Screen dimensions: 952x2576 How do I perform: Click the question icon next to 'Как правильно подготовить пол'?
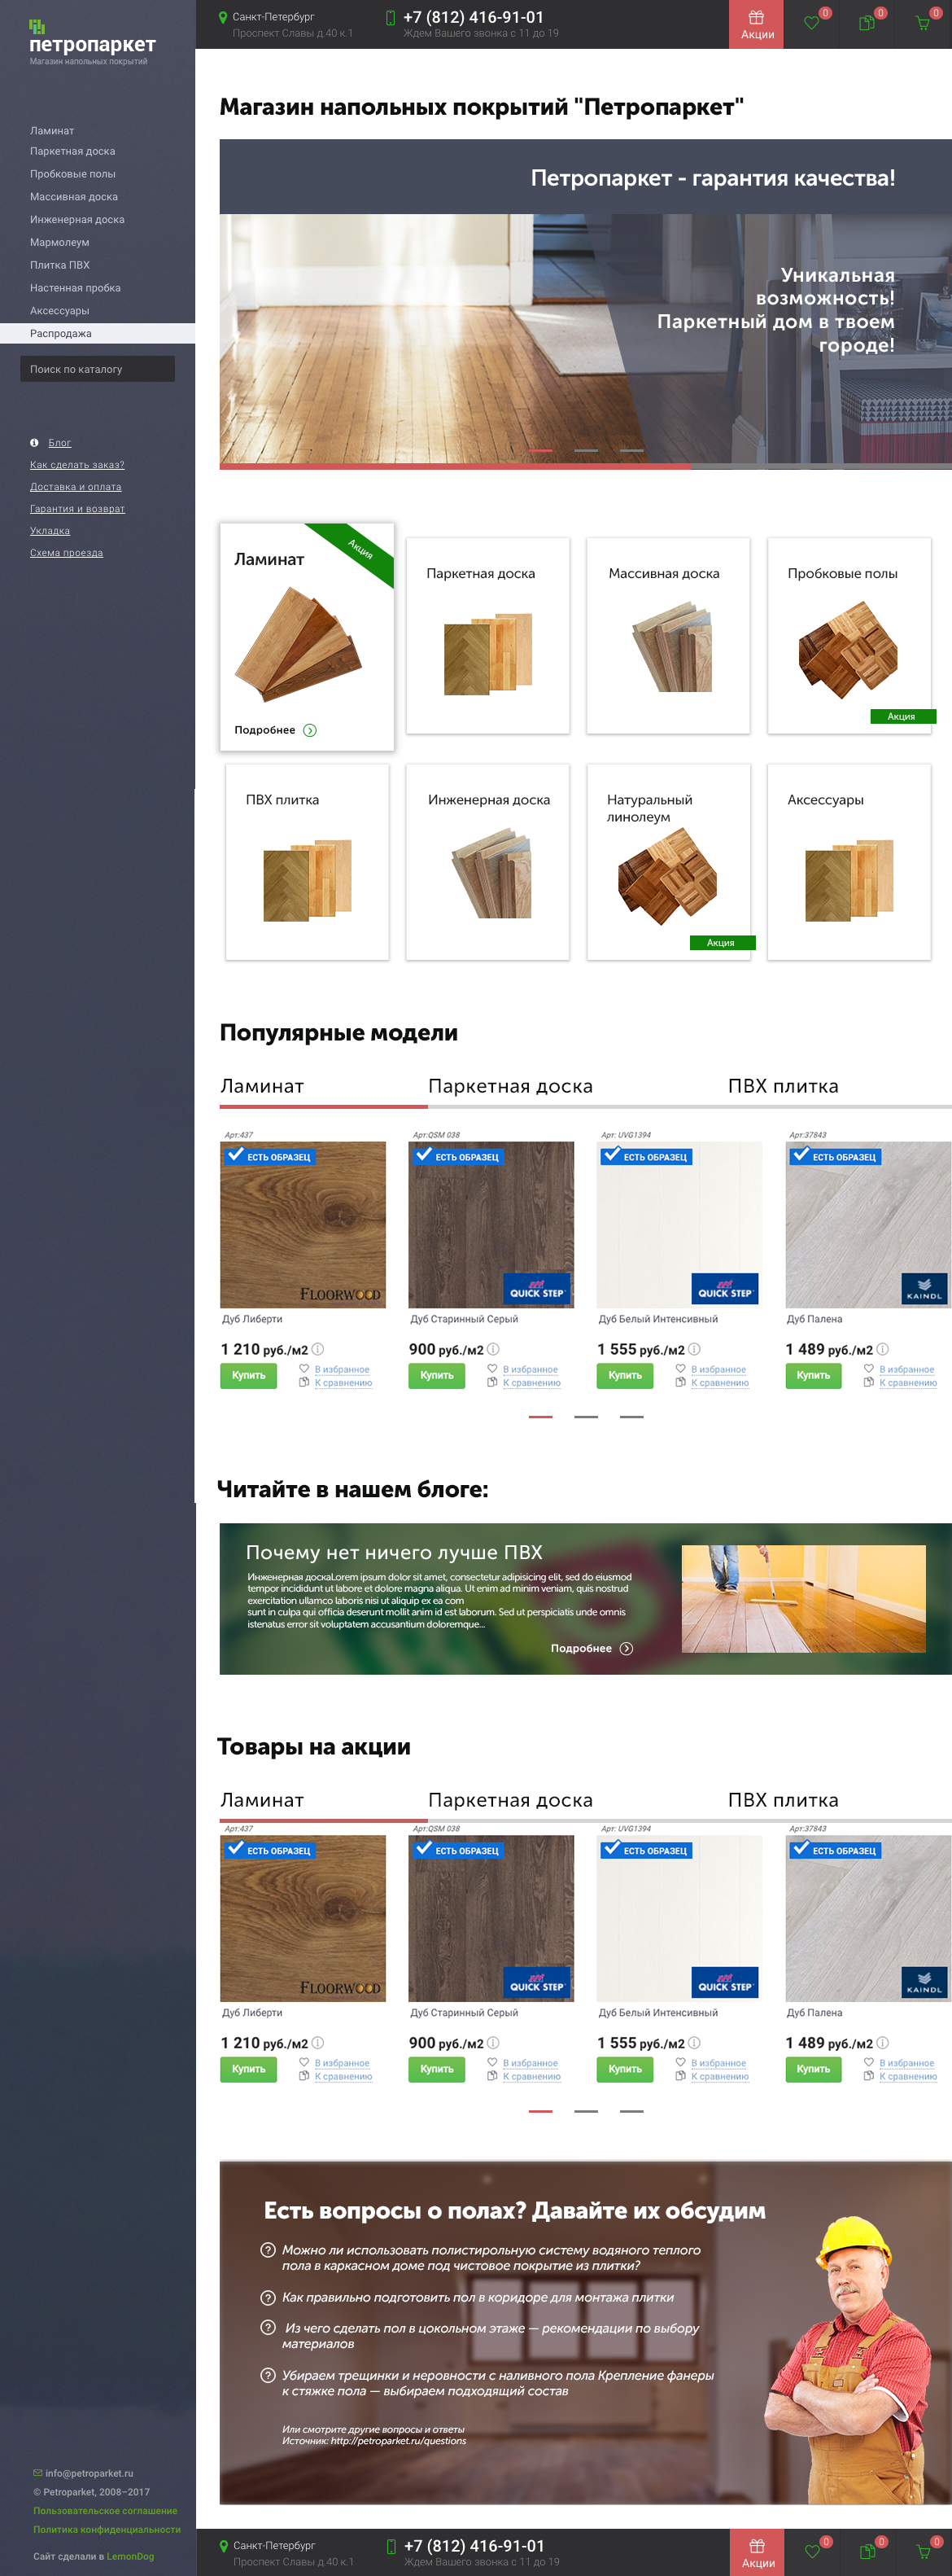coord(268,2297)
